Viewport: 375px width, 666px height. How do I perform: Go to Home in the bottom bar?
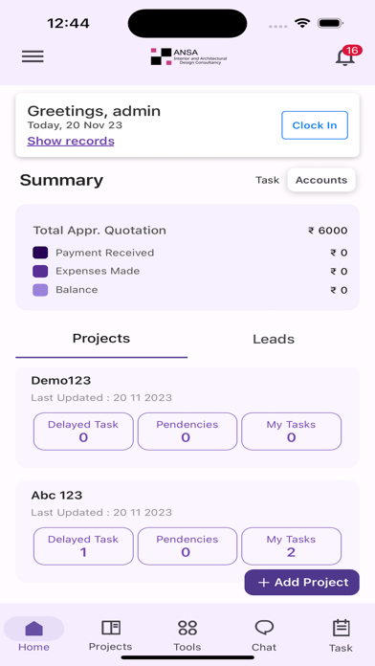(34, 634)
